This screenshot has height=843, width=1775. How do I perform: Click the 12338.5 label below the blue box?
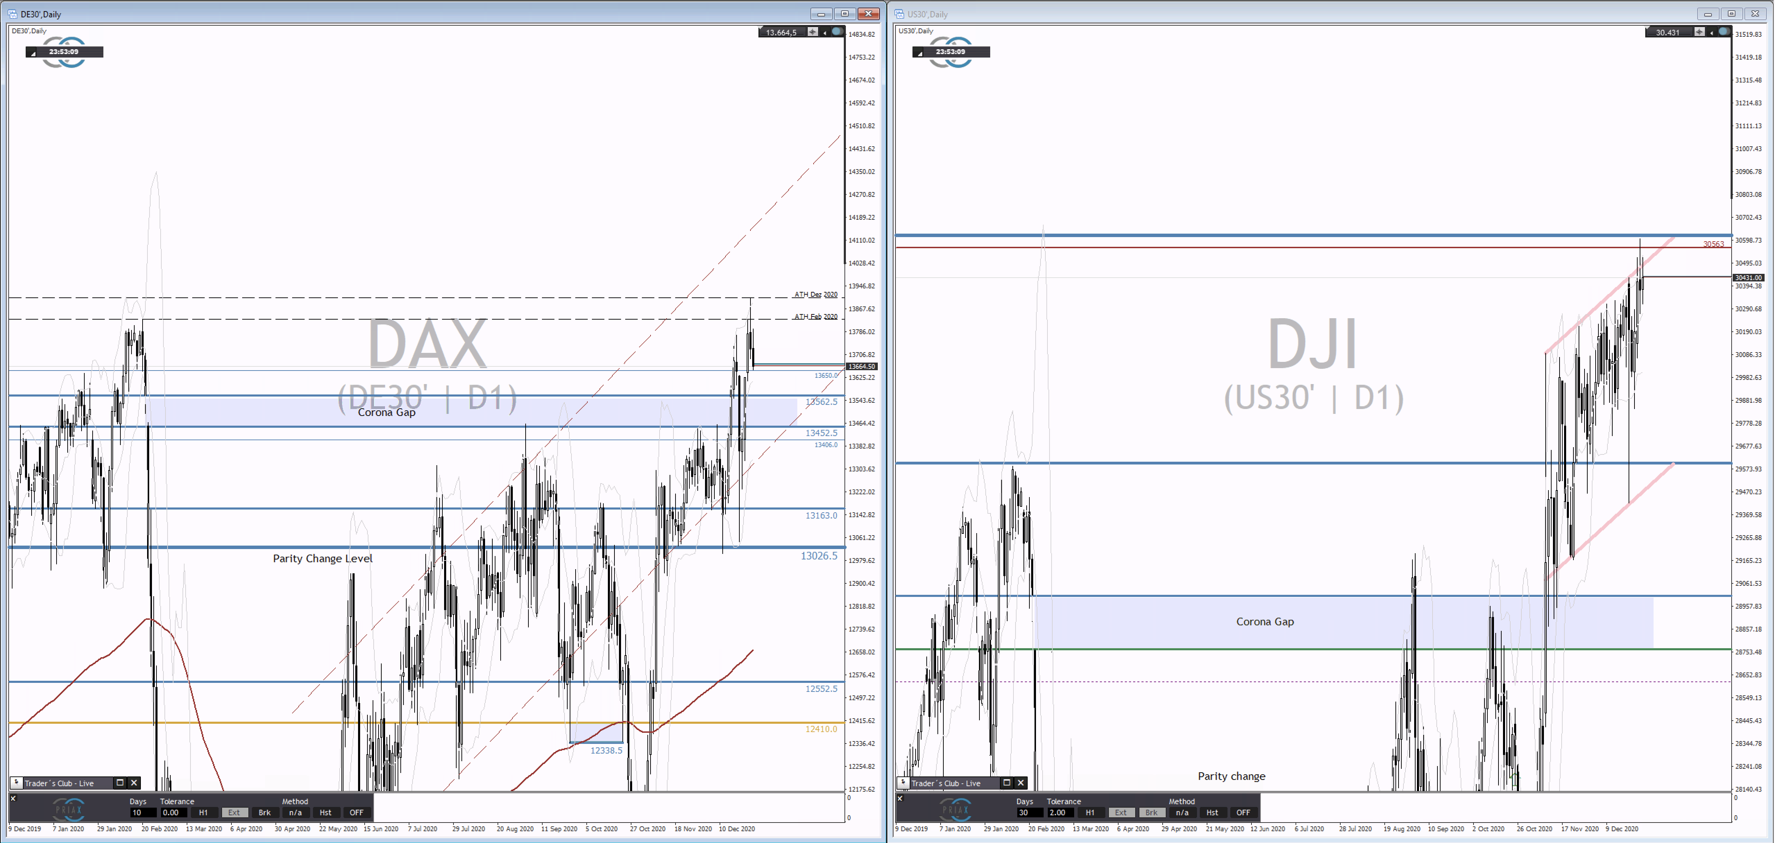[606, 750]
